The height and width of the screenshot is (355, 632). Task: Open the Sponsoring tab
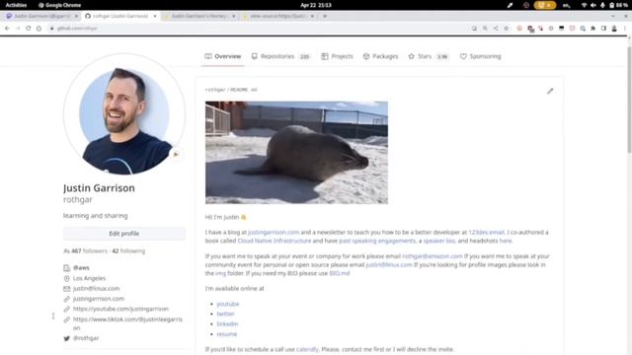(x=481, y=56)
